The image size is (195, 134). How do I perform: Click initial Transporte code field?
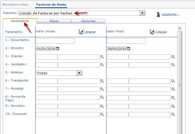(47, 81)
